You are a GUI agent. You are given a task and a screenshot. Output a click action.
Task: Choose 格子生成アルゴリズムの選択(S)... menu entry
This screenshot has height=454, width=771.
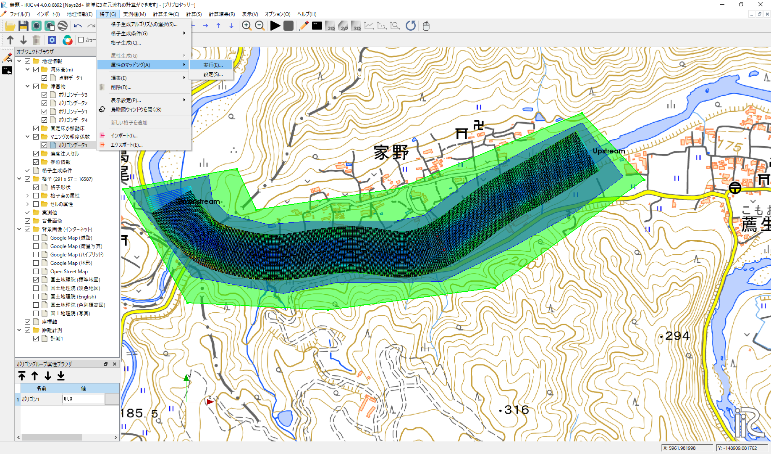tap(144, 24)
